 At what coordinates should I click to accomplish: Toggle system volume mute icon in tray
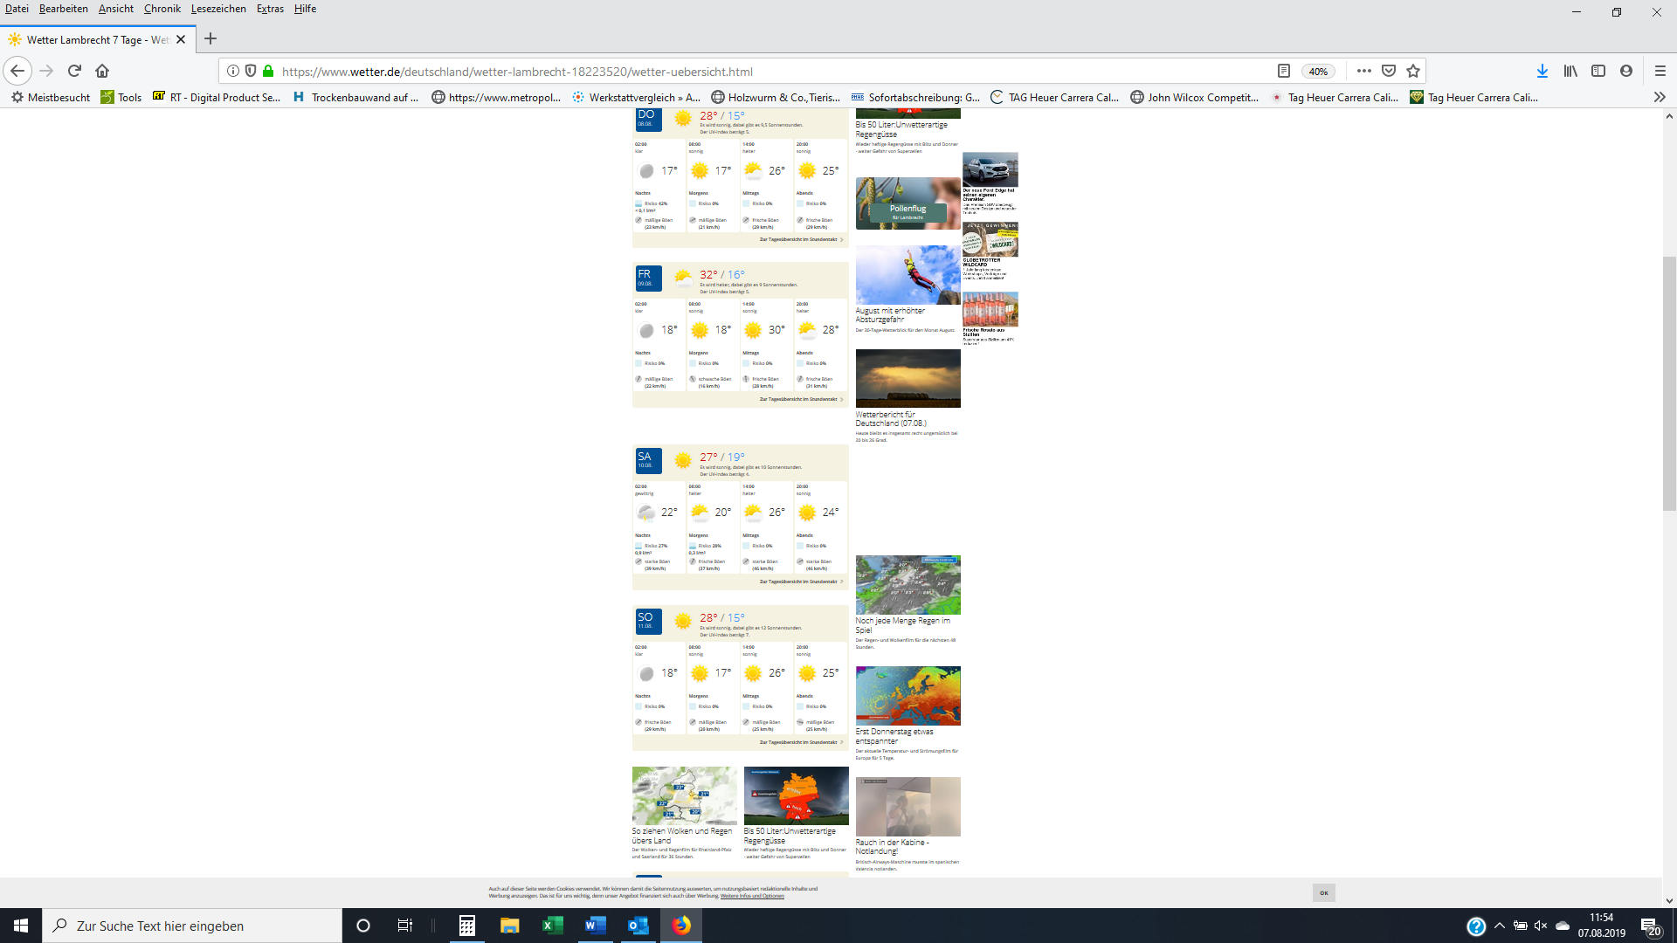tap(1541, 926)
